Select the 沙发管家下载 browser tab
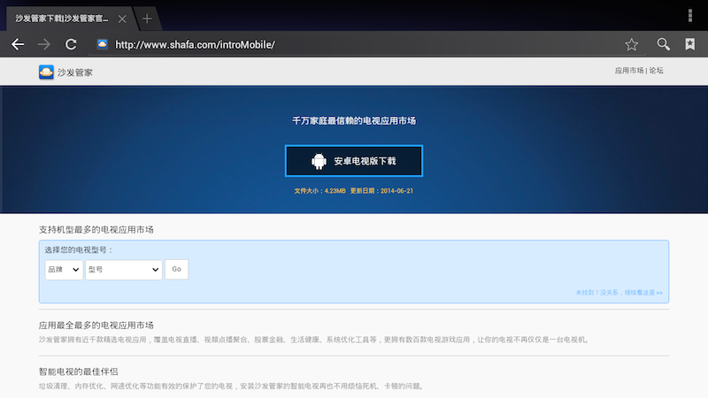This screenshot has width=708, height=398. click(x=62, y=19)
